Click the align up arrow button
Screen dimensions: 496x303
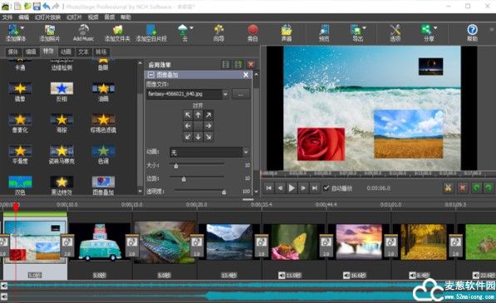click(198, 115)
